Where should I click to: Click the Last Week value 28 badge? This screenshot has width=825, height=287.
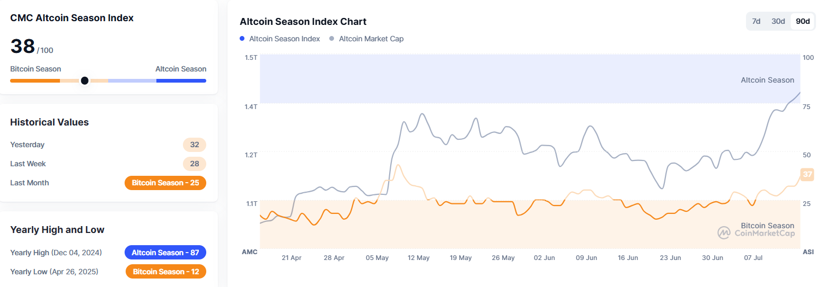pos(195,164)
